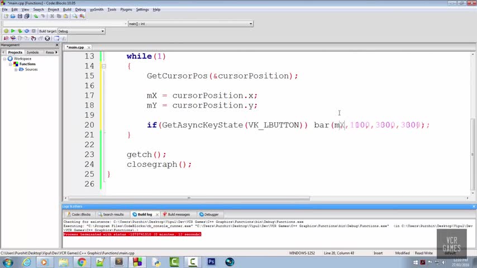Close the *main.cpp tab

[x=89, y=47]
